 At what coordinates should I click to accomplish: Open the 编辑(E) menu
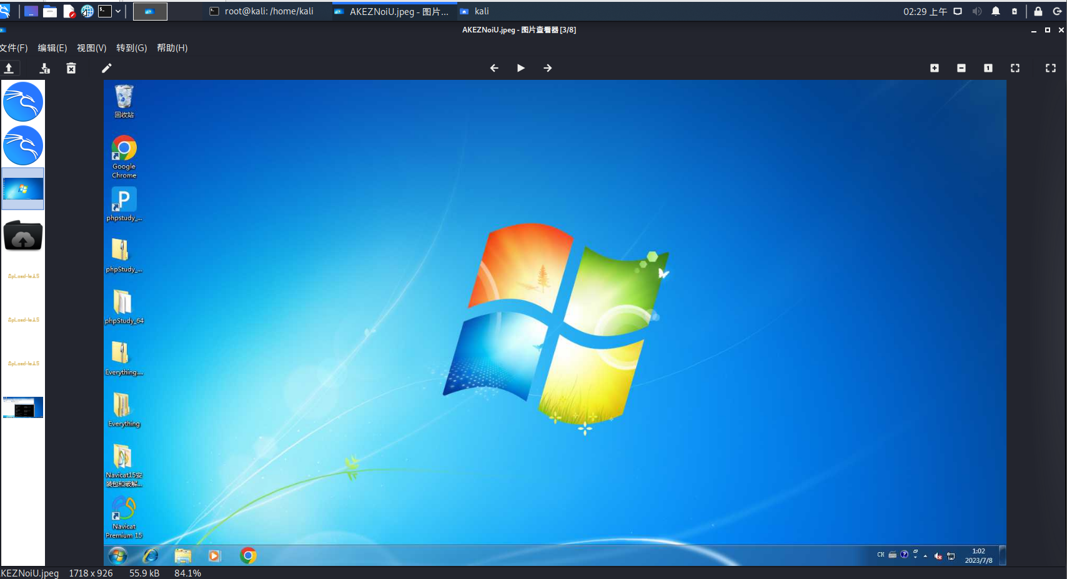pos(52,48)
